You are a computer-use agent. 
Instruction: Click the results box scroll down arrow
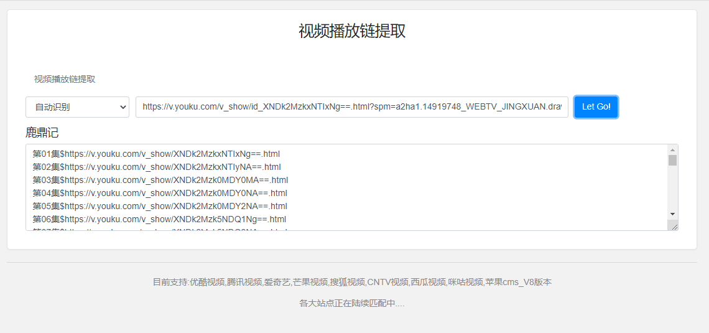[672, 213]
